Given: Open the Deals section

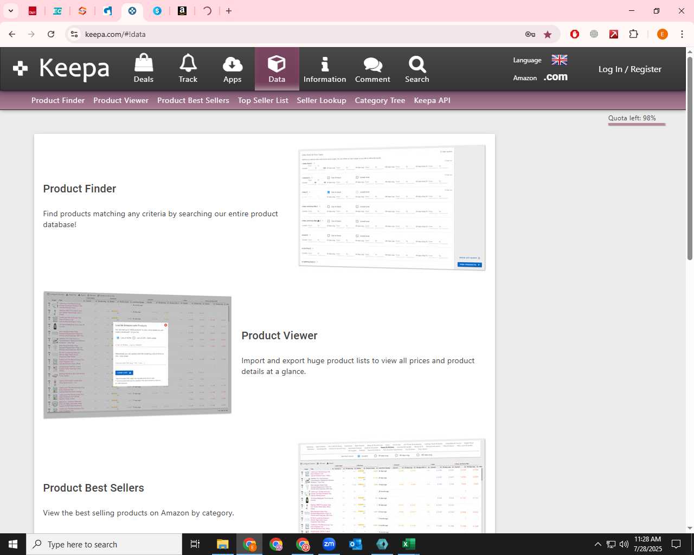Looking at the screenshot, I should click(144, 69).
